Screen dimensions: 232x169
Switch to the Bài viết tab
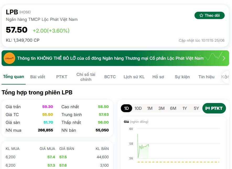click(37, 77)
